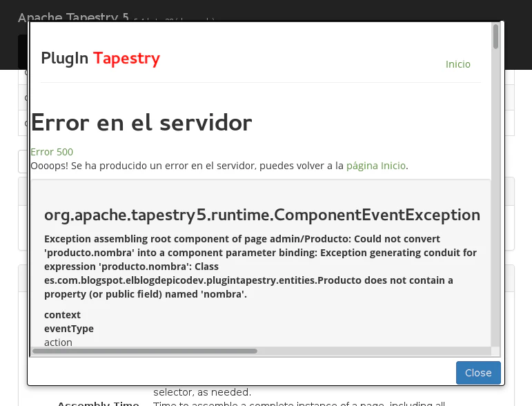The height and width of the screenshot is (406, 532).
Task: Click the ComponentEventException title
Action: tap(262, 215)
